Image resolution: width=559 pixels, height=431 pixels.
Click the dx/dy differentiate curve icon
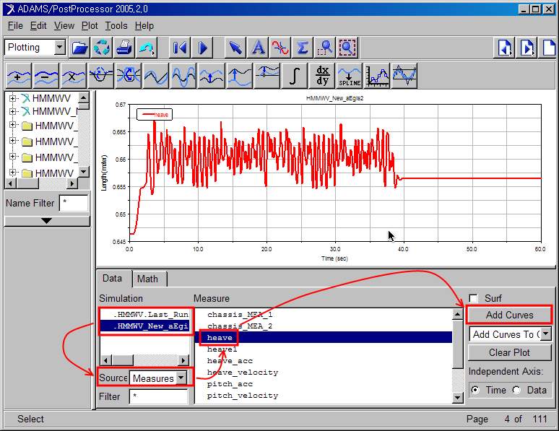coord(321,74)
